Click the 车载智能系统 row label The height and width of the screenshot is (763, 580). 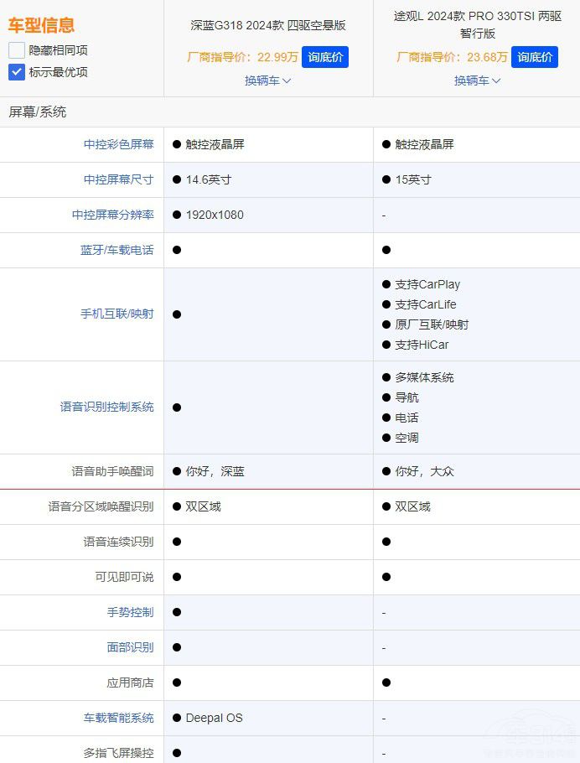[118, 718]
